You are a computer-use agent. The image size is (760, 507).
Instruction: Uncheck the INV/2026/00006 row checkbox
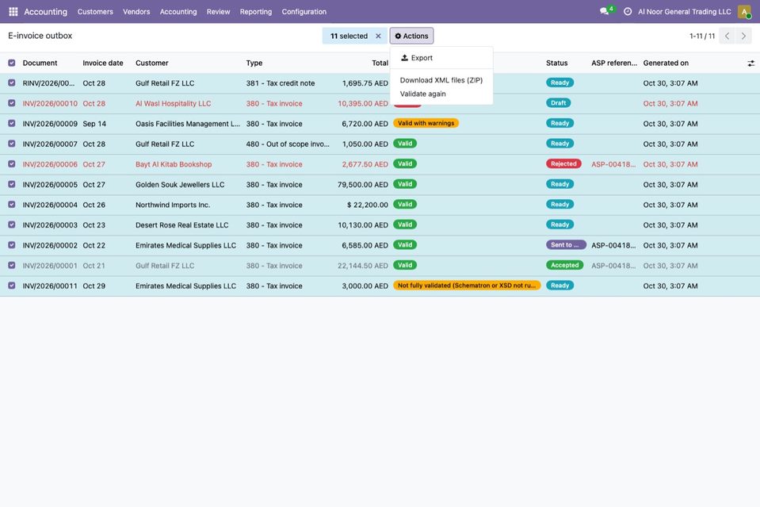coord(12,164)
